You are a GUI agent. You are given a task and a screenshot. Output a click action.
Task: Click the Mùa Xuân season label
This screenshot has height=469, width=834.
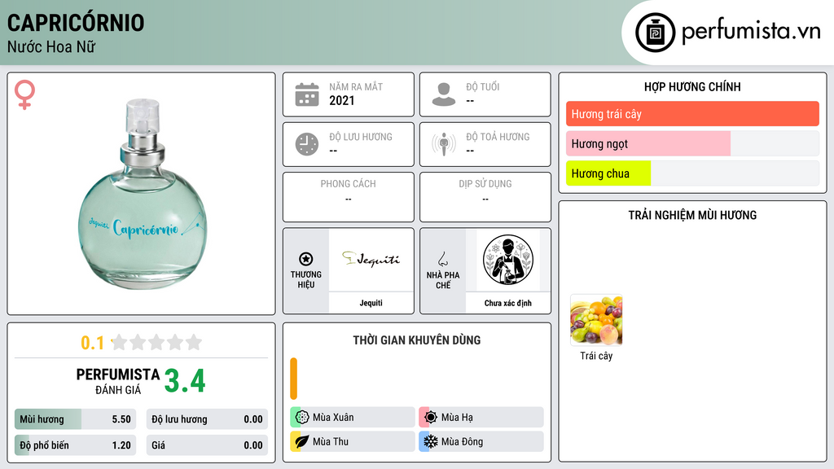click(333, 418)
